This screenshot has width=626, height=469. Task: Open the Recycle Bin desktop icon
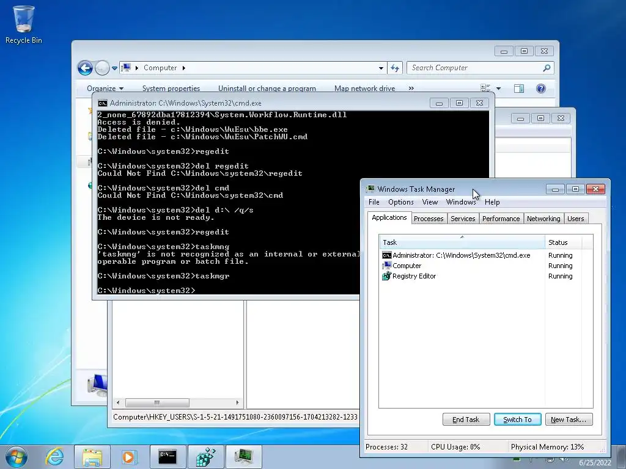coord(24,24)
